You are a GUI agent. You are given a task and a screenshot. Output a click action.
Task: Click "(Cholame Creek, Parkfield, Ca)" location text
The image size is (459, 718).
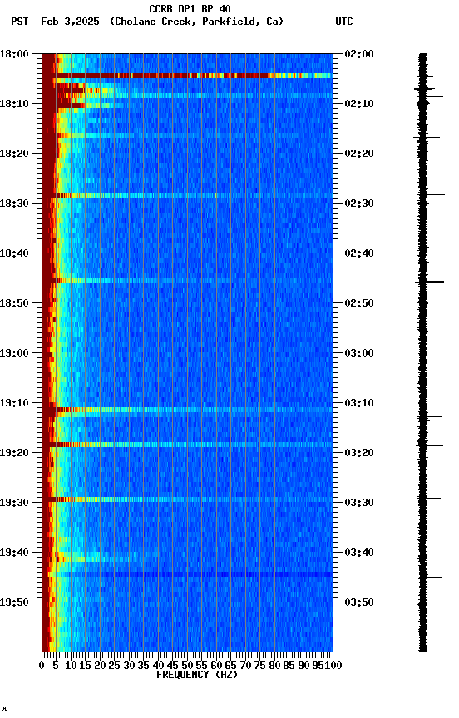(x=196, y=22)
